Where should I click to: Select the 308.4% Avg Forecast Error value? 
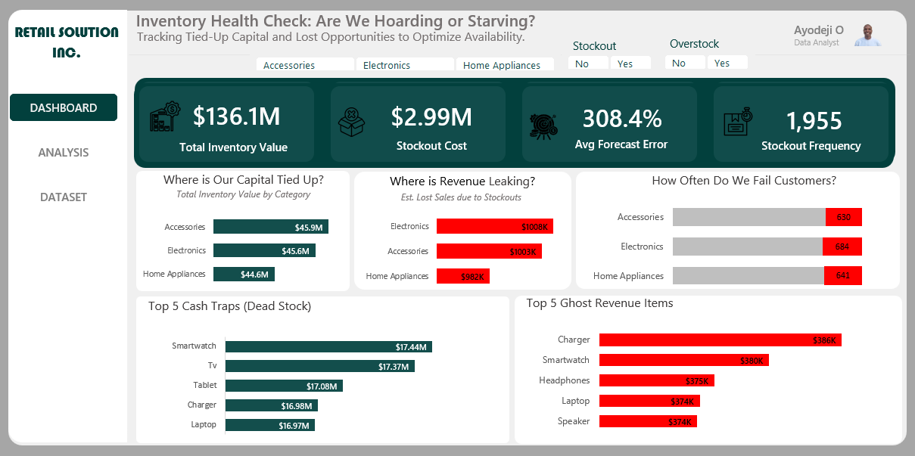point(622,118)
